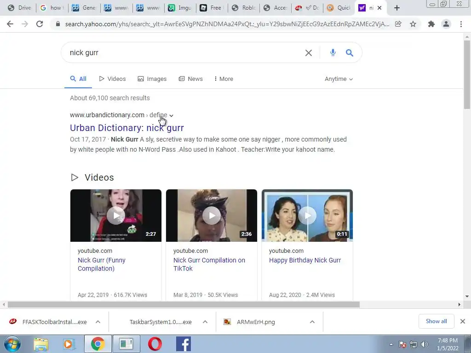The height and width of the screenshot is (353, 471).
Task: Switch to the Imgur tab
Action: tap(180, 8)
